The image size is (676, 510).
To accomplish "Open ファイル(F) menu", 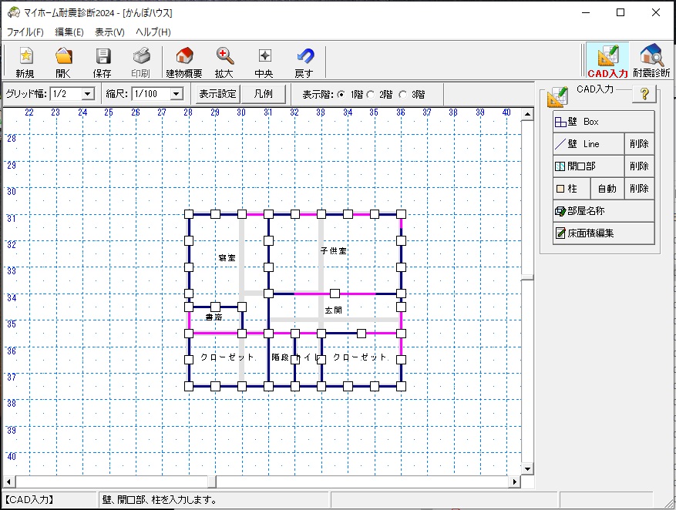I will point(25,32).
